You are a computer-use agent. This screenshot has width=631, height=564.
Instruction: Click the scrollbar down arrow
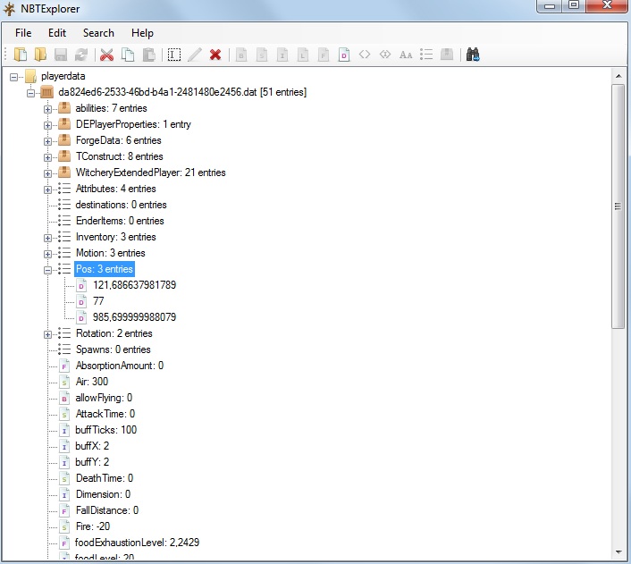618,551
